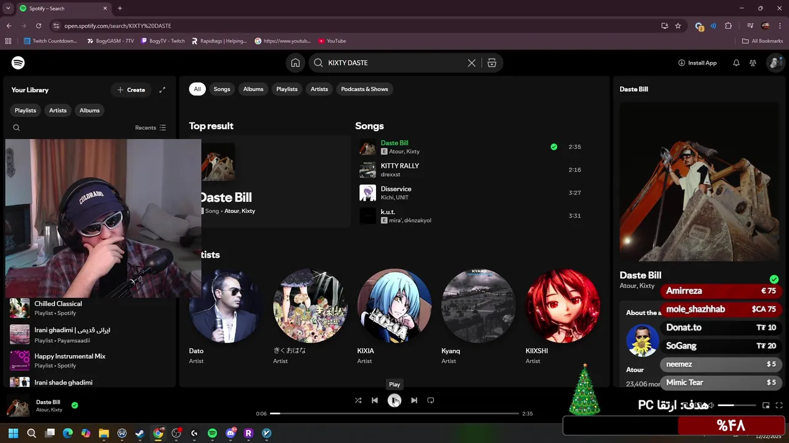Skip to the previous track
This screenshot has height=443, width=789.
coord(375,401)
